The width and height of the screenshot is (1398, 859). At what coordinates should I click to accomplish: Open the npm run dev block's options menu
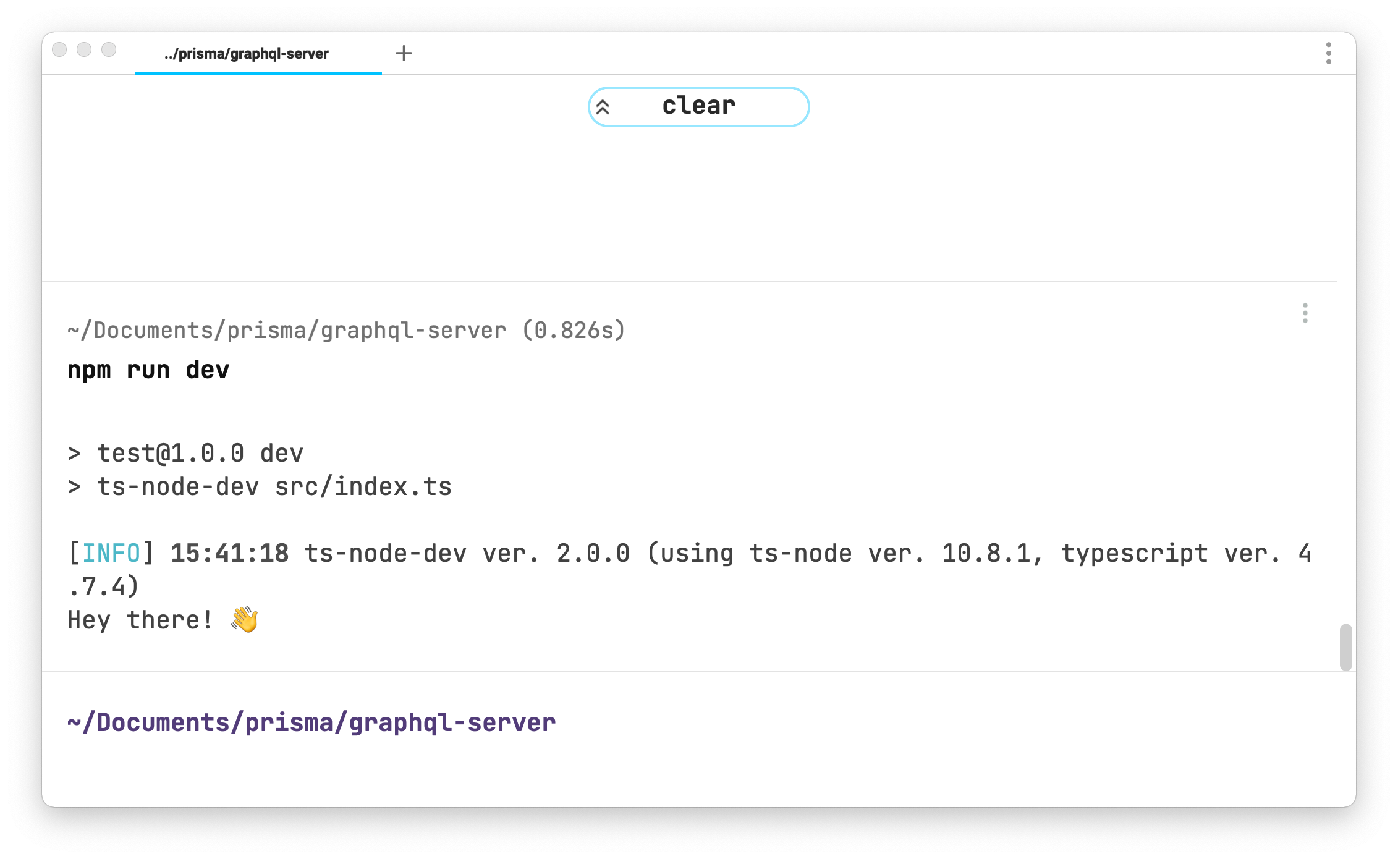tap(1305, 313)
